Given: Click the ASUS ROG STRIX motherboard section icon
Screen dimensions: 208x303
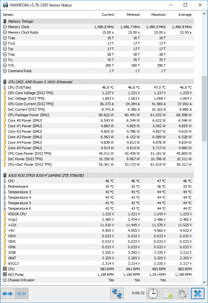Looking at the screenshot, I should click(5, 175).
